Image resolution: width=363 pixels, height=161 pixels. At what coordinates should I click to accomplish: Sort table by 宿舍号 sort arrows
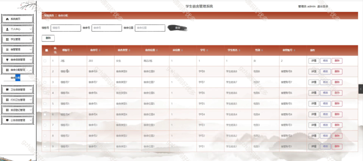pos(100,50)
